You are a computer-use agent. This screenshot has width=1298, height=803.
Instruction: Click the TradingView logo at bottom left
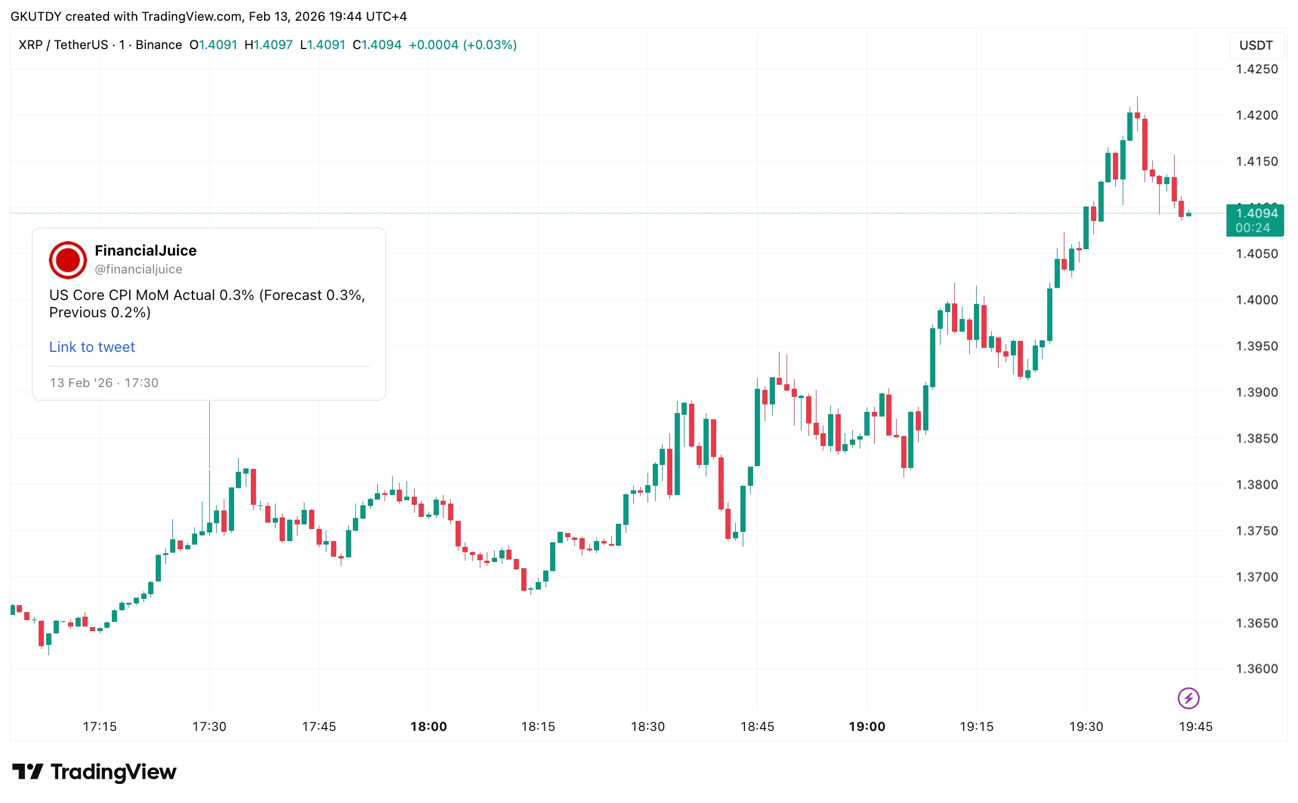[94, 772]
